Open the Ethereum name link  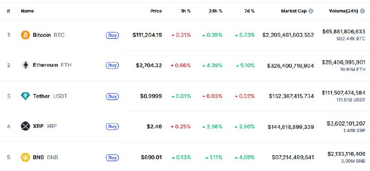pyautogui.click(x=45, y=65)
